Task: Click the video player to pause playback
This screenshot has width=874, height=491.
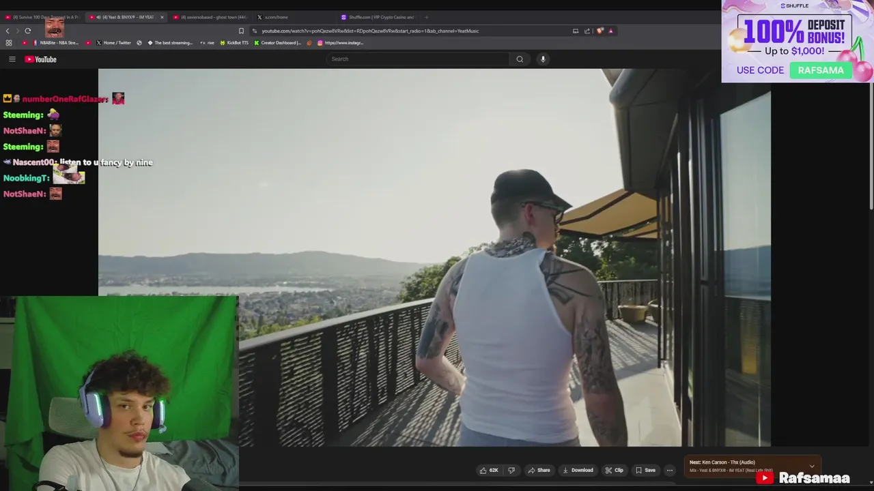Action: [x=434, y=258]
